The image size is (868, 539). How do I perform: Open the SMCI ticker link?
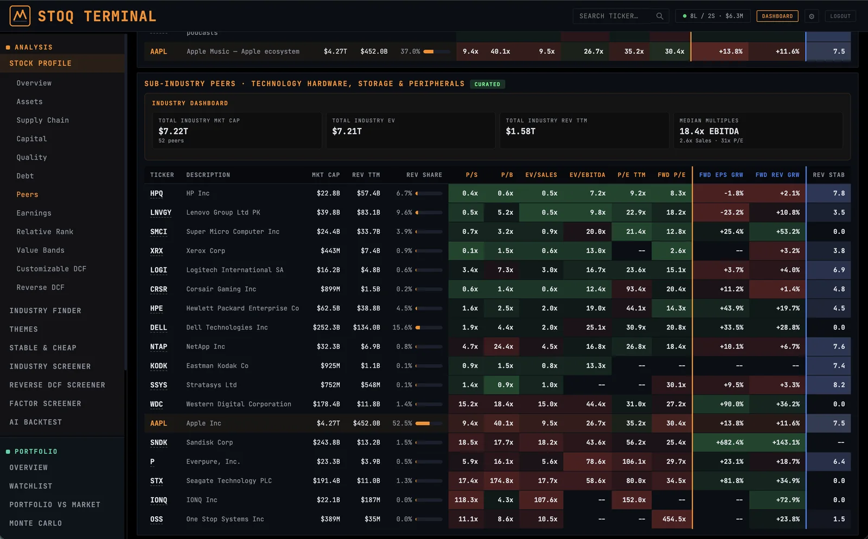click(x=159, y=232)
